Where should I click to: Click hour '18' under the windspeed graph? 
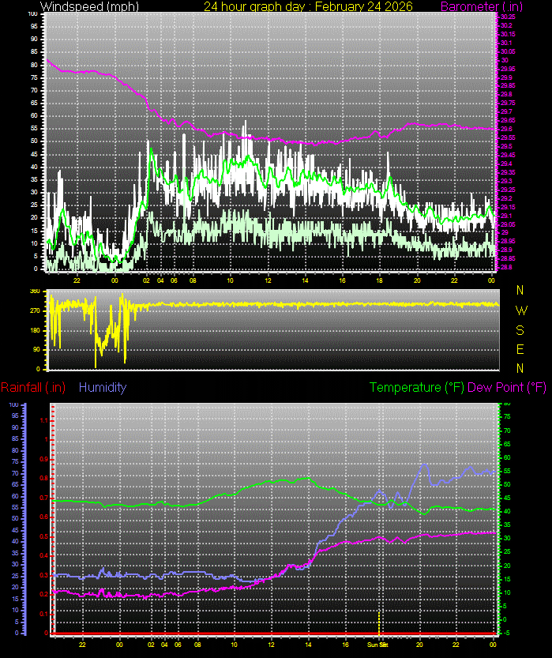point(379,280)
